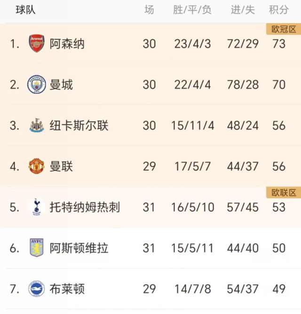Open the 阿斯顿维拉 team name link

coord(79,248)
